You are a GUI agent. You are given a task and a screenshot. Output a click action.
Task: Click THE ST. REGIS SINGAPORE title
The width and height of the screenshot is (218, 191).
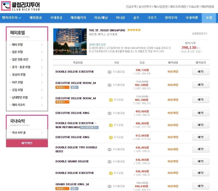(107, 30)
